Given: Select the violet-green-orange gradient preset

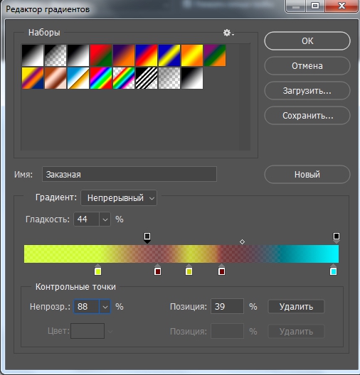Looking at the screenshot, I should coord(215,55).
